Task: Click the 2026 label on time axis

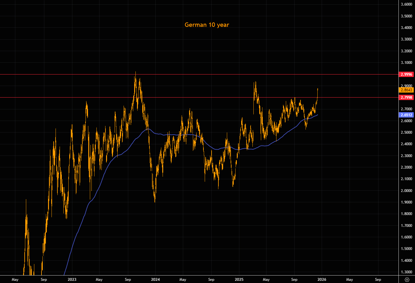Action: pyautogui.click(x=322, y=280)
